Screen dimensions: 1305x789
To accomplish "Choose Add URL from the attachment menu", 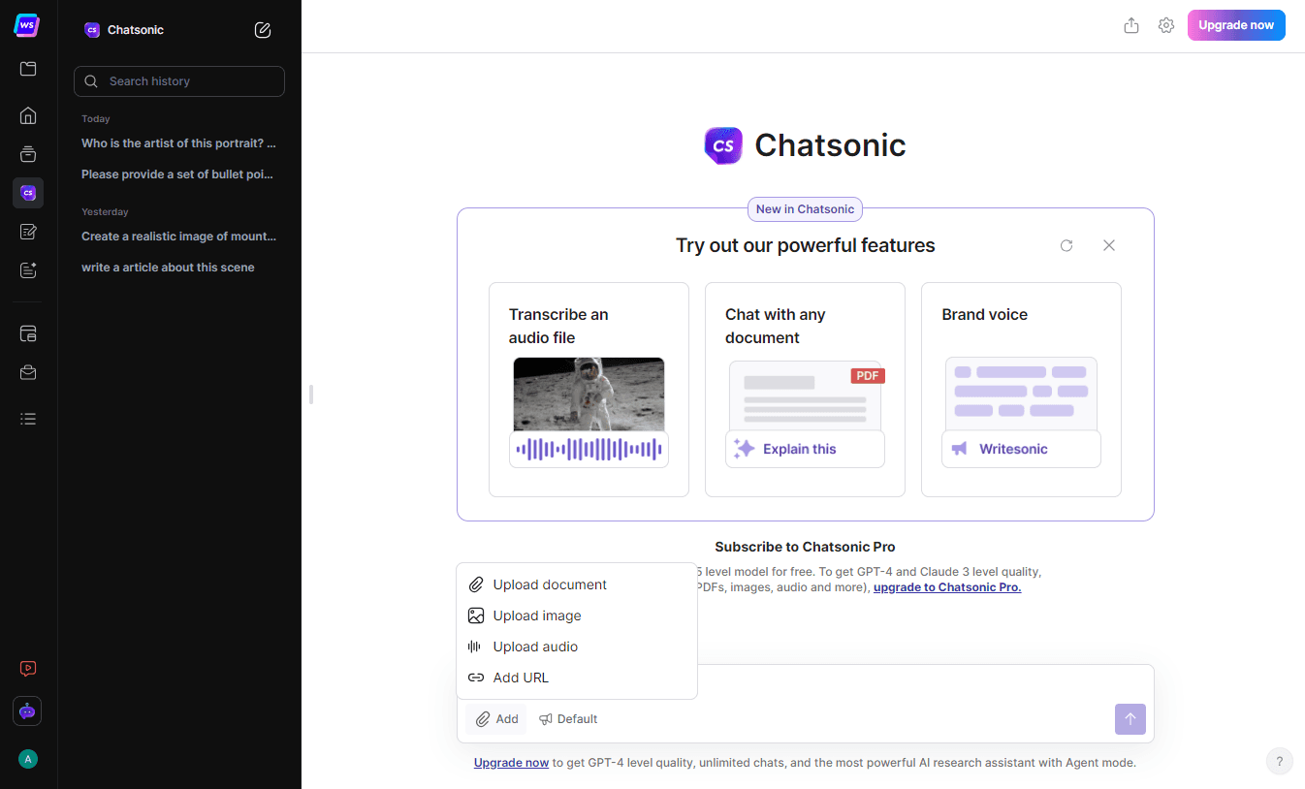I will (520, 678).
